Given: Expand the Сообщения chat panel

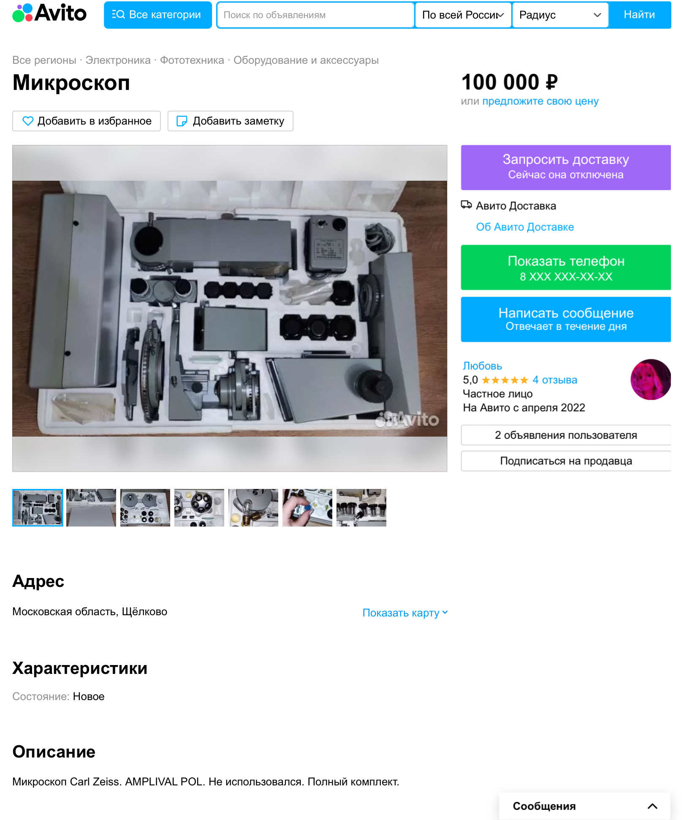Looking at the screenshot, I should pyautogui.click(x=584, y=806).
